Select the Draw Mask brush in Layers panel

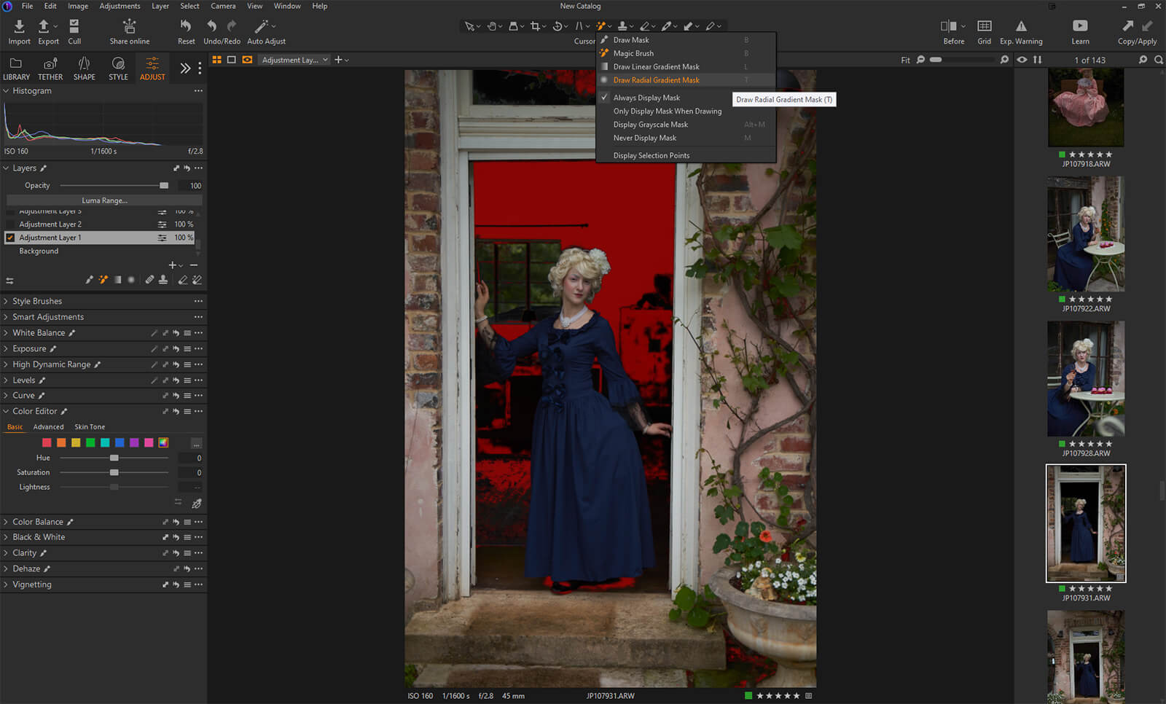pyautogui.click(x=90, y=280)
